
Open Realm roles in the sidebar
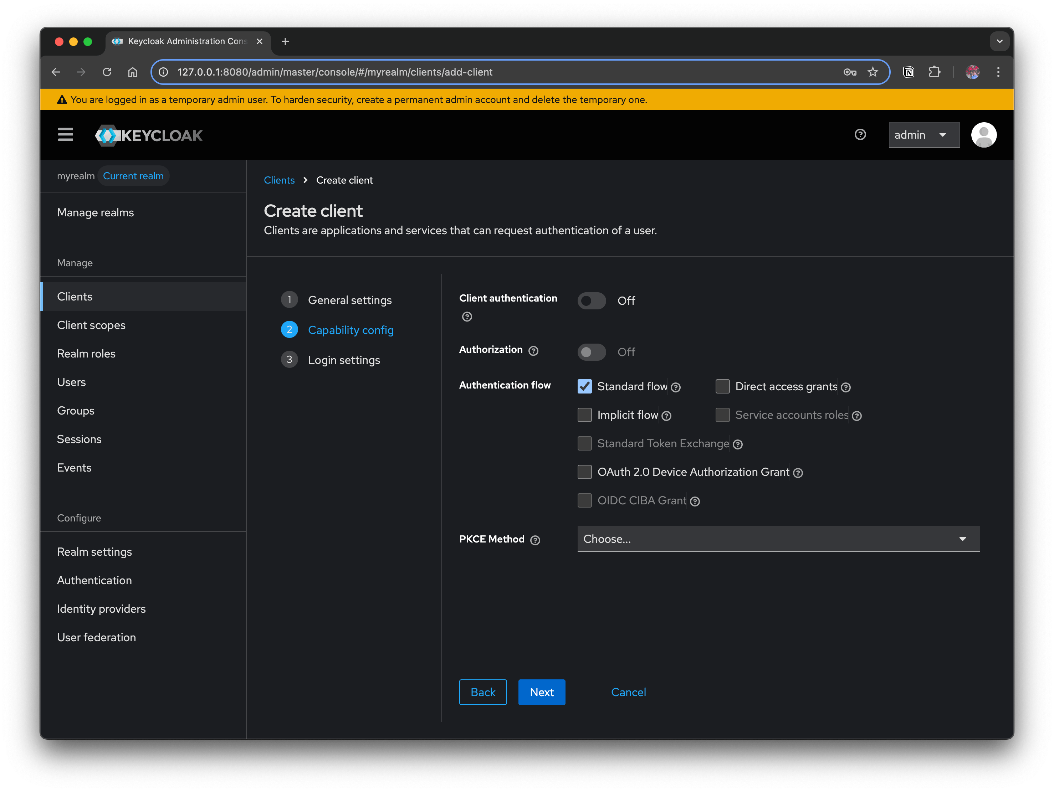pos(143,354)
